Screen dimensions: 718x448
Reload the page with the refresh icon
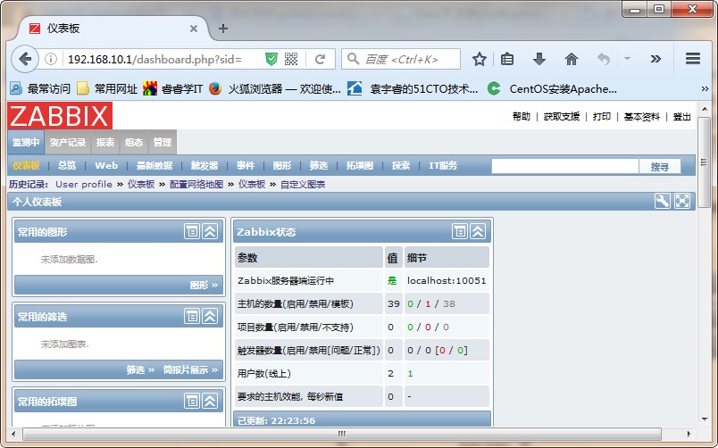320,59
